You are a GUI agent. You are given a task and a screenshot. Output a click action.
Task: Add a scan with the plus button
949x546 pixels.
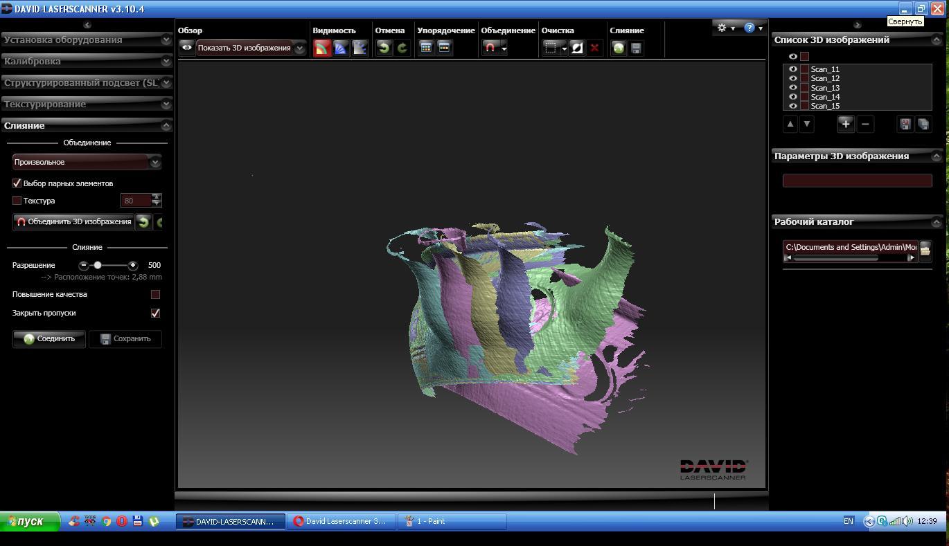[845, 124]
